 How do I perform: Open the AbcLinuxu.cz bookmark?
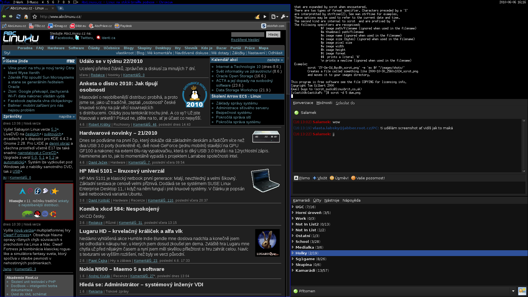click(14, 26)
